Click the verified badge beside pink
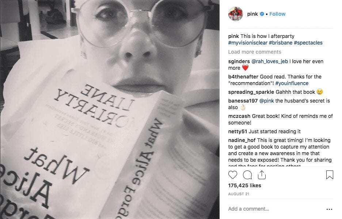 [x=262, y=14]
